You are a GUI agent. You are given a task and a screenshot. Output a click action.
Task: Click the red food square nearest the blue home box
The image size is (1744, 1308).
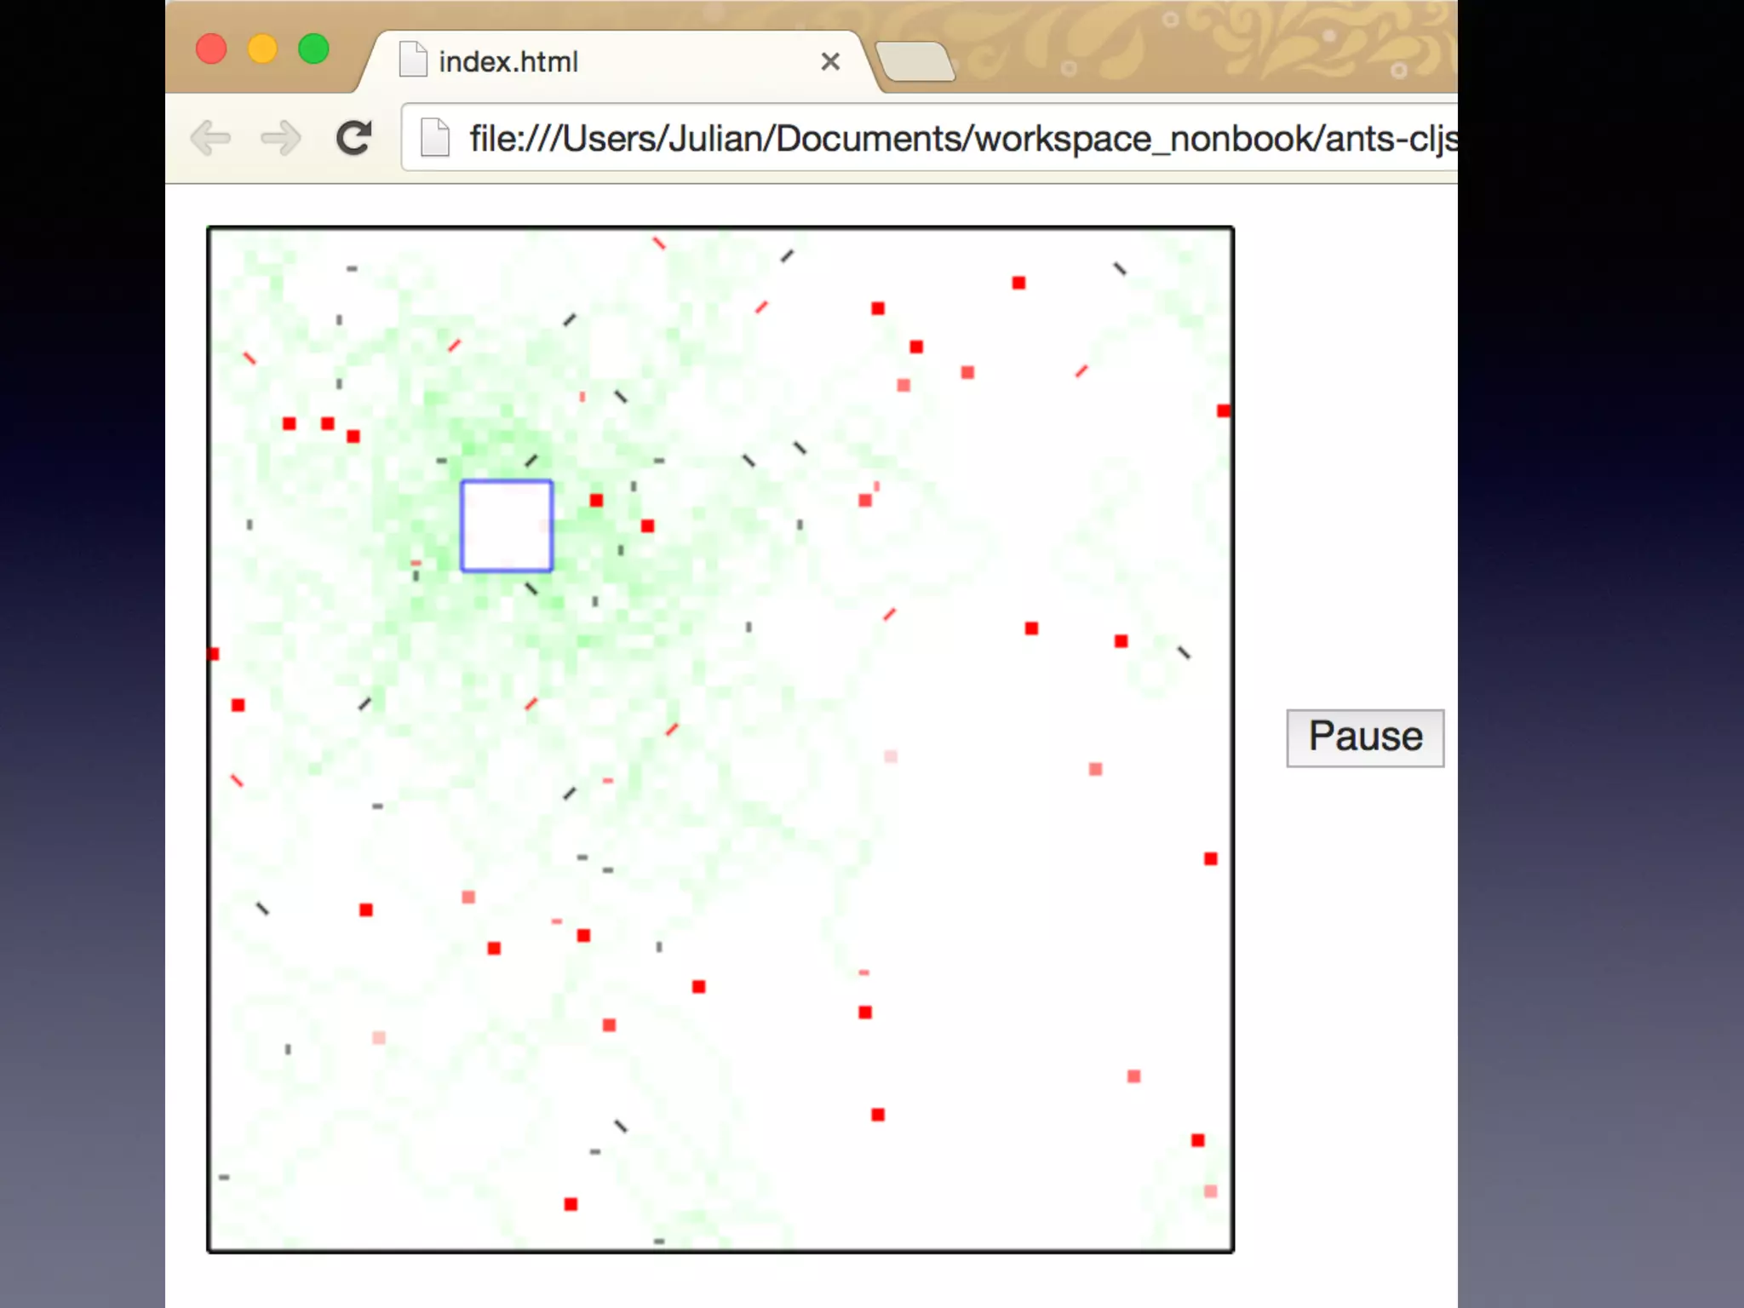596,500
